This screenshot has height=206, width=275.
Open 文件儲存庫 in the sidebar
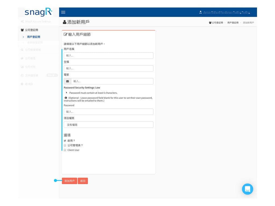(32, 75)
